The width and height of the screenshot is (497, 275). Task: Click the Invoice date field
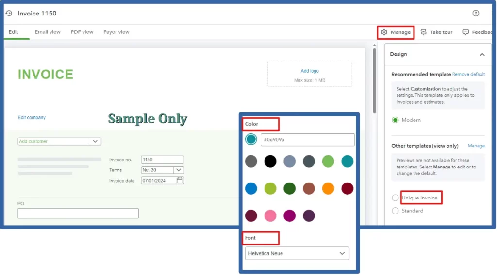point(162,181)
